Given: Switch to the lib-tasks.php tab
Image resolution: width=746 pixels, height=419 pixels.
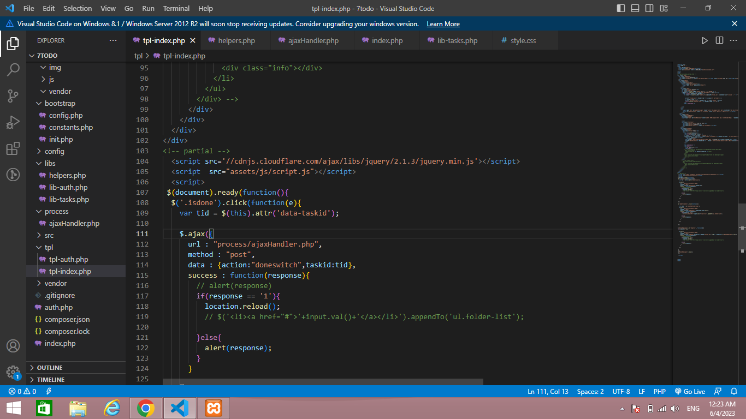Looking at the screenshot, I should 457,41.
